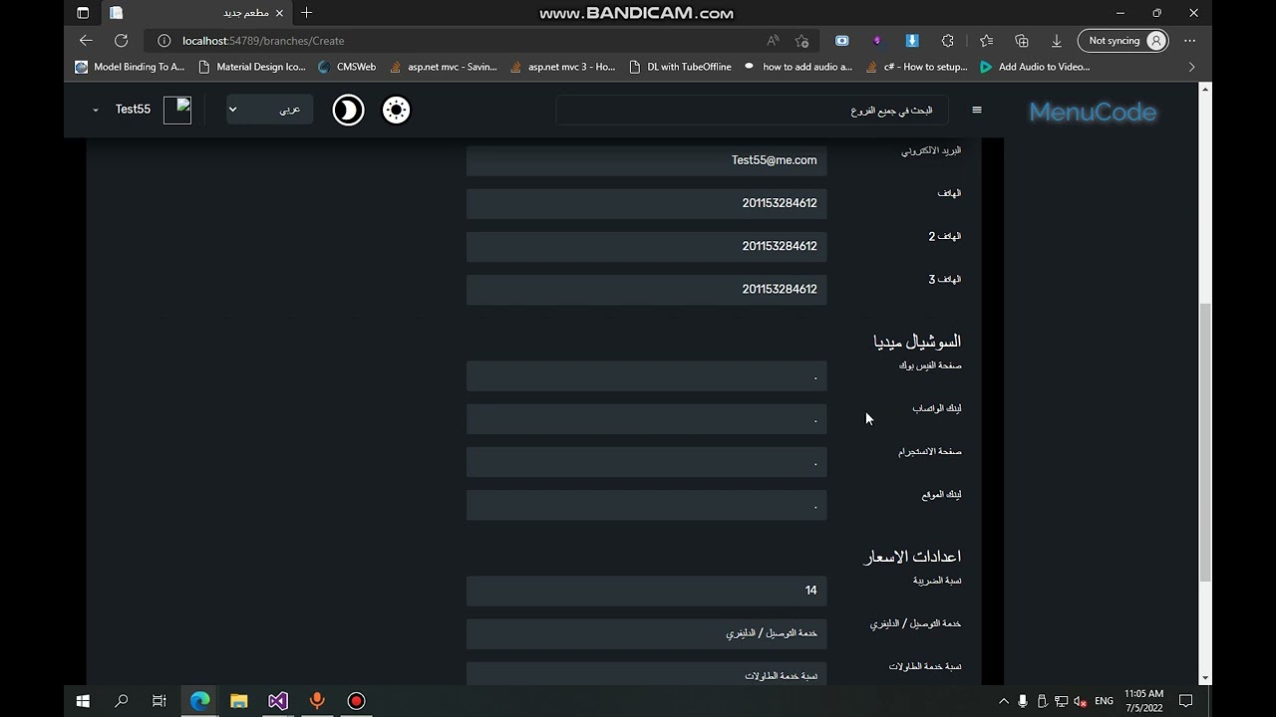Switch to light mode with the sun icon
Image resolution: width=1276 pixels, height=717 pixels.
click(x=396, y=110)
